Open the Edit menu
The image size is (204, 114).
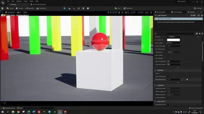(13, 1)
